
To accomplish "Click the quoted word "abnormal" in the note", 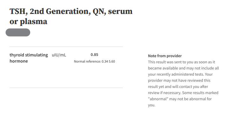I will (x=159, y=99).
